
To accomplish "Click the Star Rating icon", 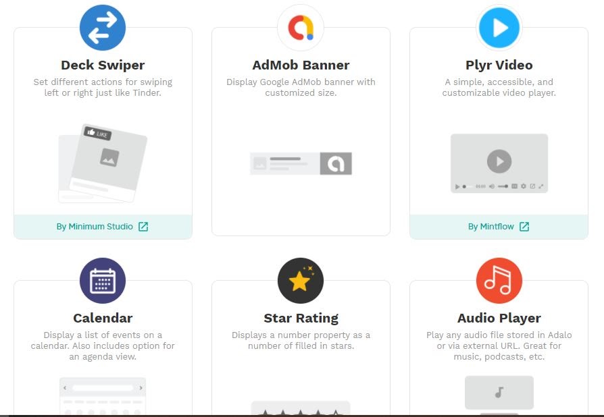I will (301, 281).
